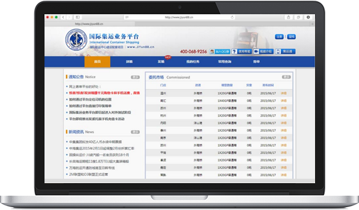Click the Safari forward arrow
The image size is (359, 210).
tap(69, 17)
